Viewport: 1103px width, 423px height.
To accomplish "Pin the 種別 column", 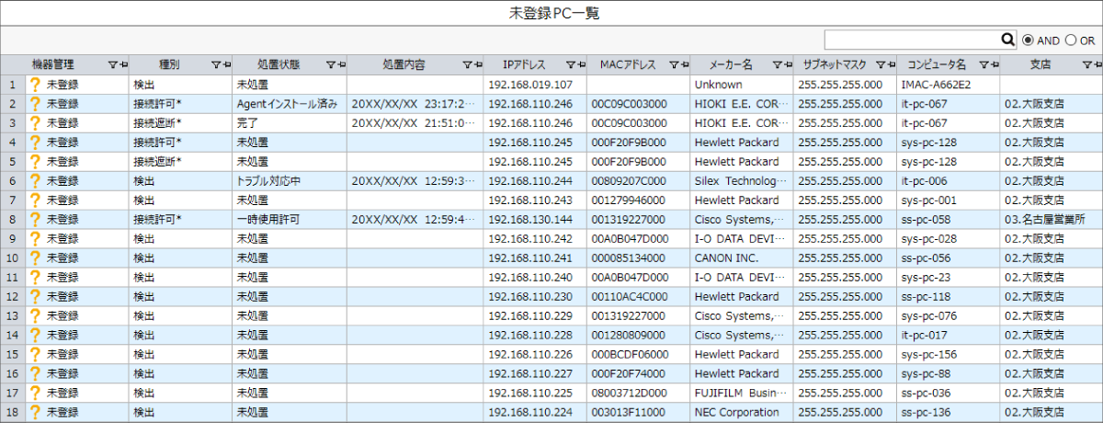I will click(x=225, y=65).
